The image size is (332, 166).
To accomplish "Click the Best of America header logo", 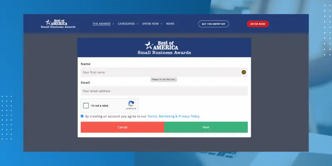I will click(x=58, y=24).
